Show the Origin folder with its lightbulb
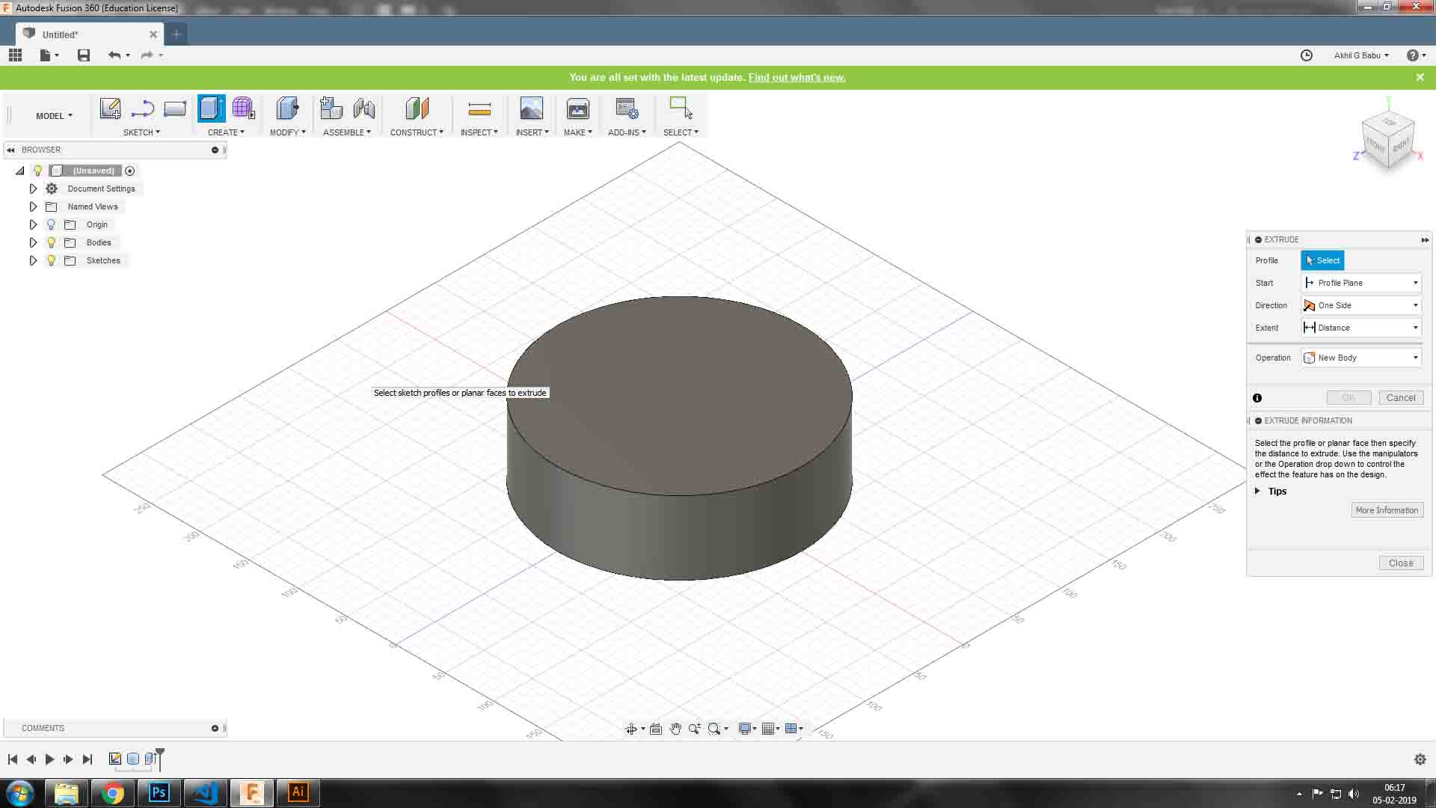The width and height of the screenshot is (1436, 808). tap(51, 224)
